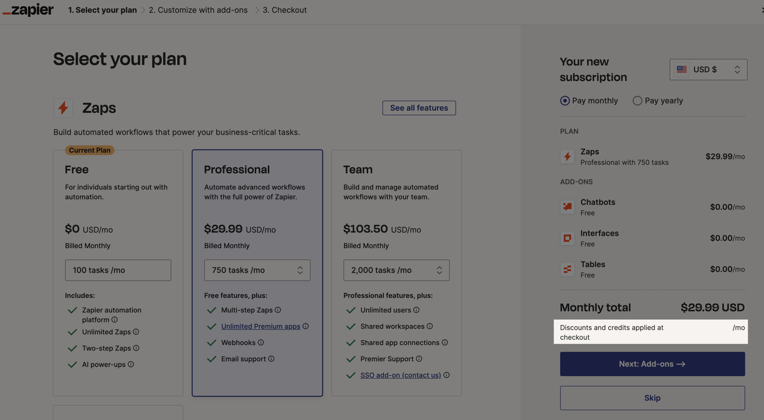Click the $103.50 Team price
The height and width of the screenshot is (420, 764).
(x=366, y=229)
